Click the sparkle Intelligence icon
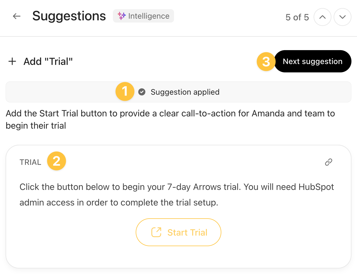This screenshot has width=357, height=274. 122,16
